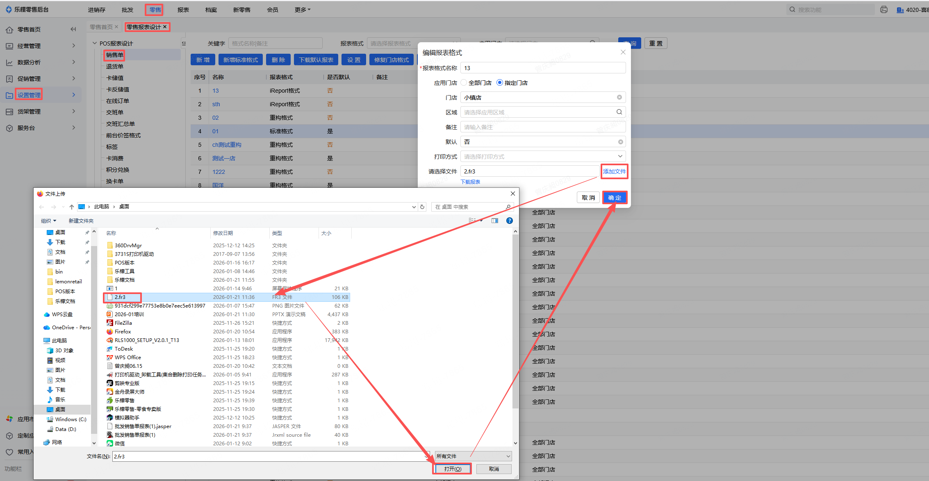Click the up-one-level arrow in file dialog
Viewport: 929px width, 481px height.
pyautogui.click(x=72, y=207)
